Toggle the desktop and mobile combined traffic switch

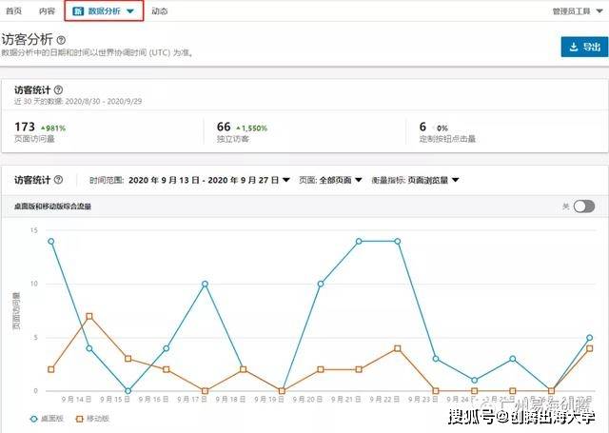tap(583, 206)
